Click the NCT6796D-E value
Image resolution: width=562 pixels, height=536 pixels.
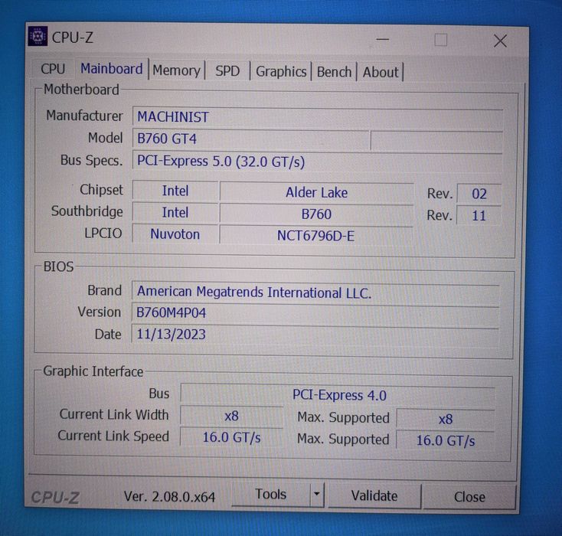(315, 236)
